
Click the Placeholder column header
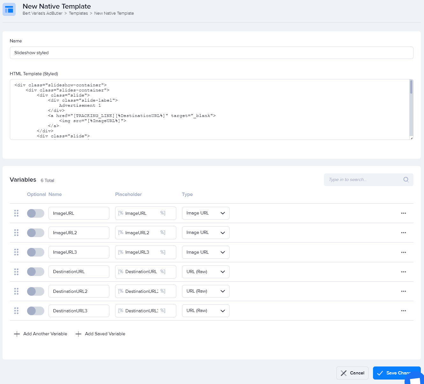coord(128,194)
